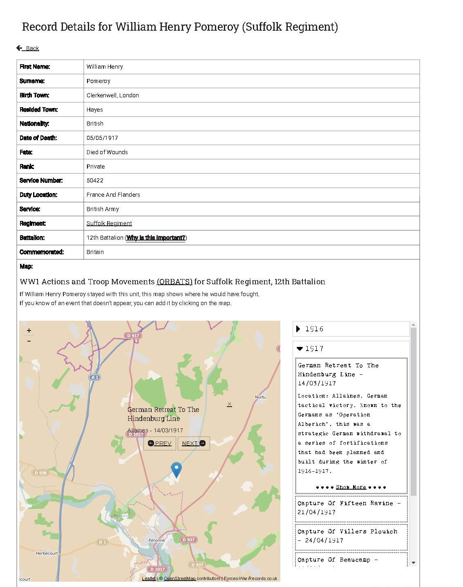Zoom out on the map

click(x=29, y=341)
